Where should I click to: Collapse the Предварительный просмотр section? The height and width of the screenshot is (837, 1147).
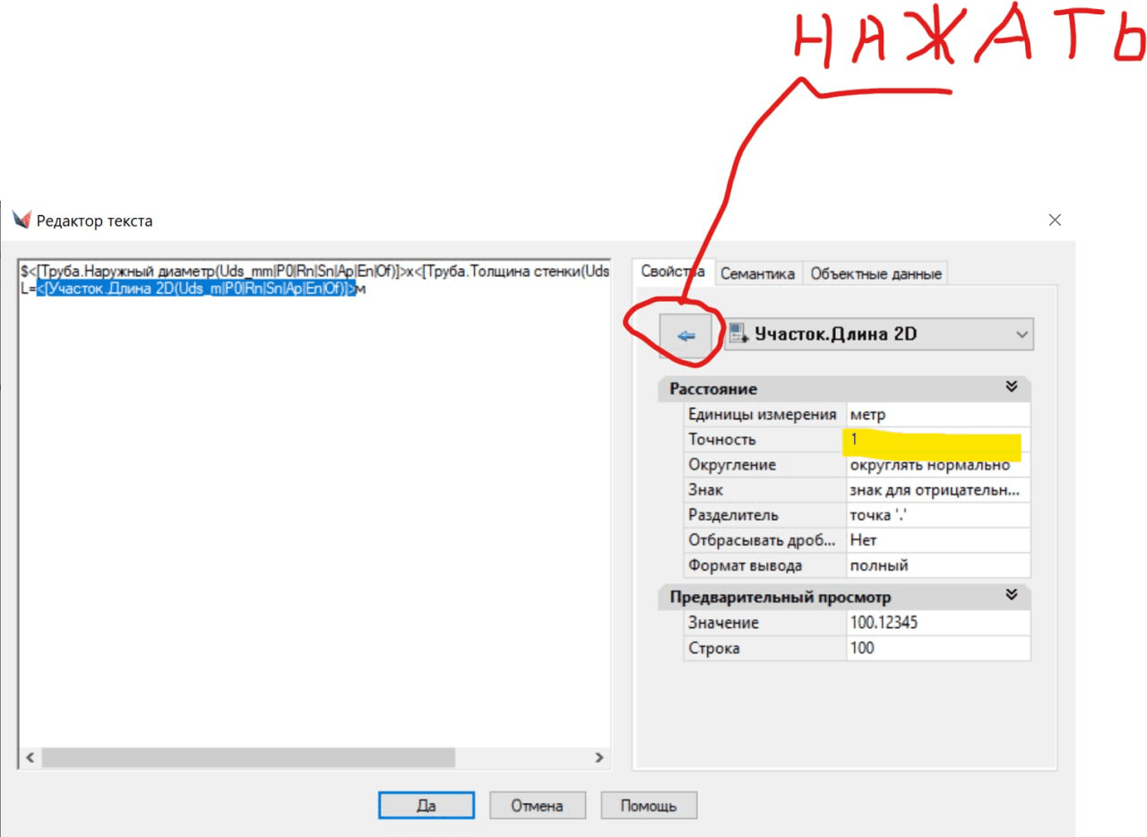pos(1012,595)
